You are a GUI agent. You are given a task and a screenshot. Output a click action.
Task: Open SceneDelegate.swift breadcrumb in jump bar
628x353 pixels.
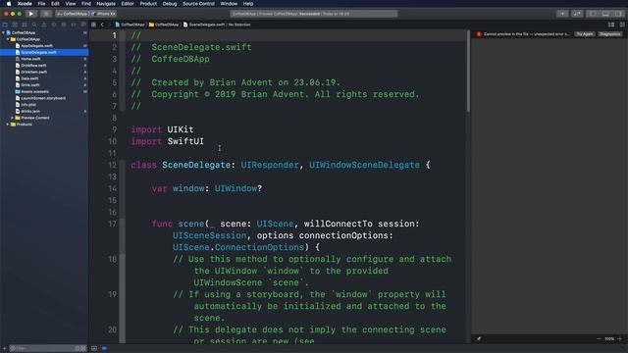tap(204, 25)
